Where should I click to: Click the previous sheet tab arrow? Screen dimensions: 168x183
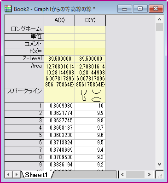point(9,174)
